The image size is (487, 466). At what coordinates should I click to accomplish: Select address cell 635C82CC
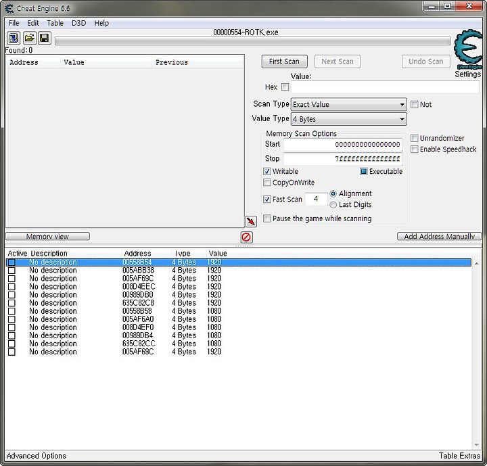pyautogui.click(x=139, y=344)
